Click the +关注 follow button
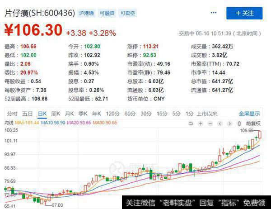271x209 pixels. click(x=244, y=13)
